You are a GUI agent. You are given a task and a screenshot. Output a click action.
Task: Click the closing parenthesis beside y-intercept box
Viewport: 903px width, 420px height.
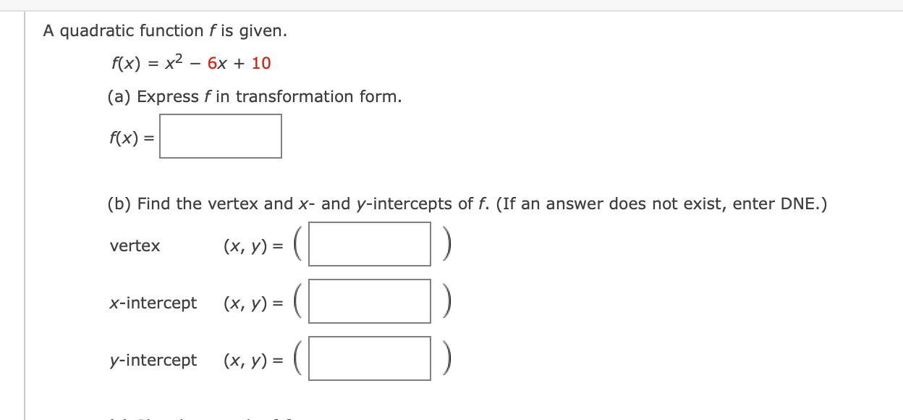click(447, 358)
